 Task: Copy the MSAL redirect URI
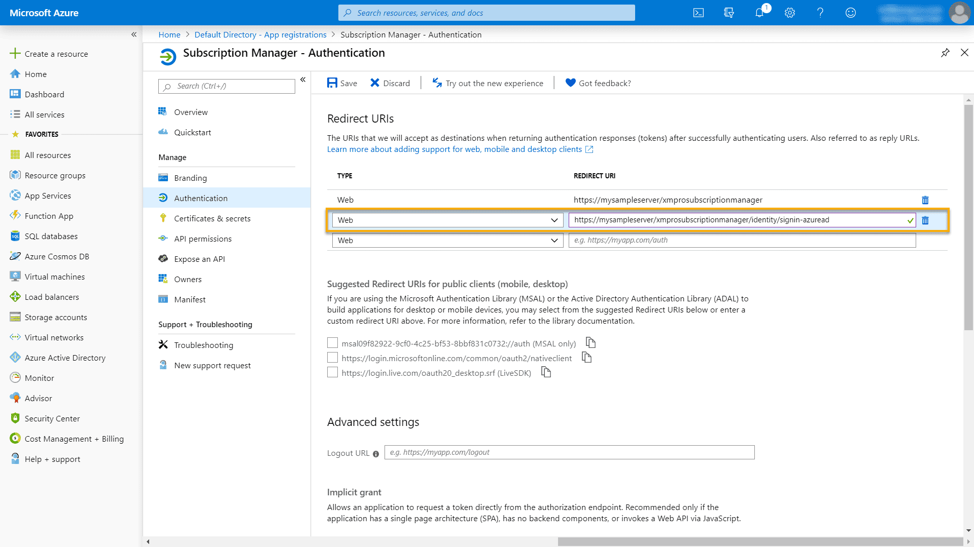pos(590,343)
